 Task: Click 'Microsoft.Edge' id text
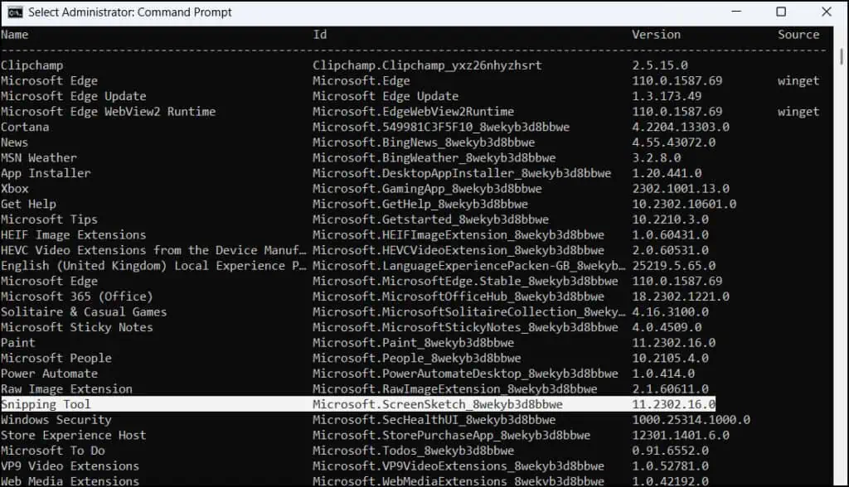click(x=361, y=81)
